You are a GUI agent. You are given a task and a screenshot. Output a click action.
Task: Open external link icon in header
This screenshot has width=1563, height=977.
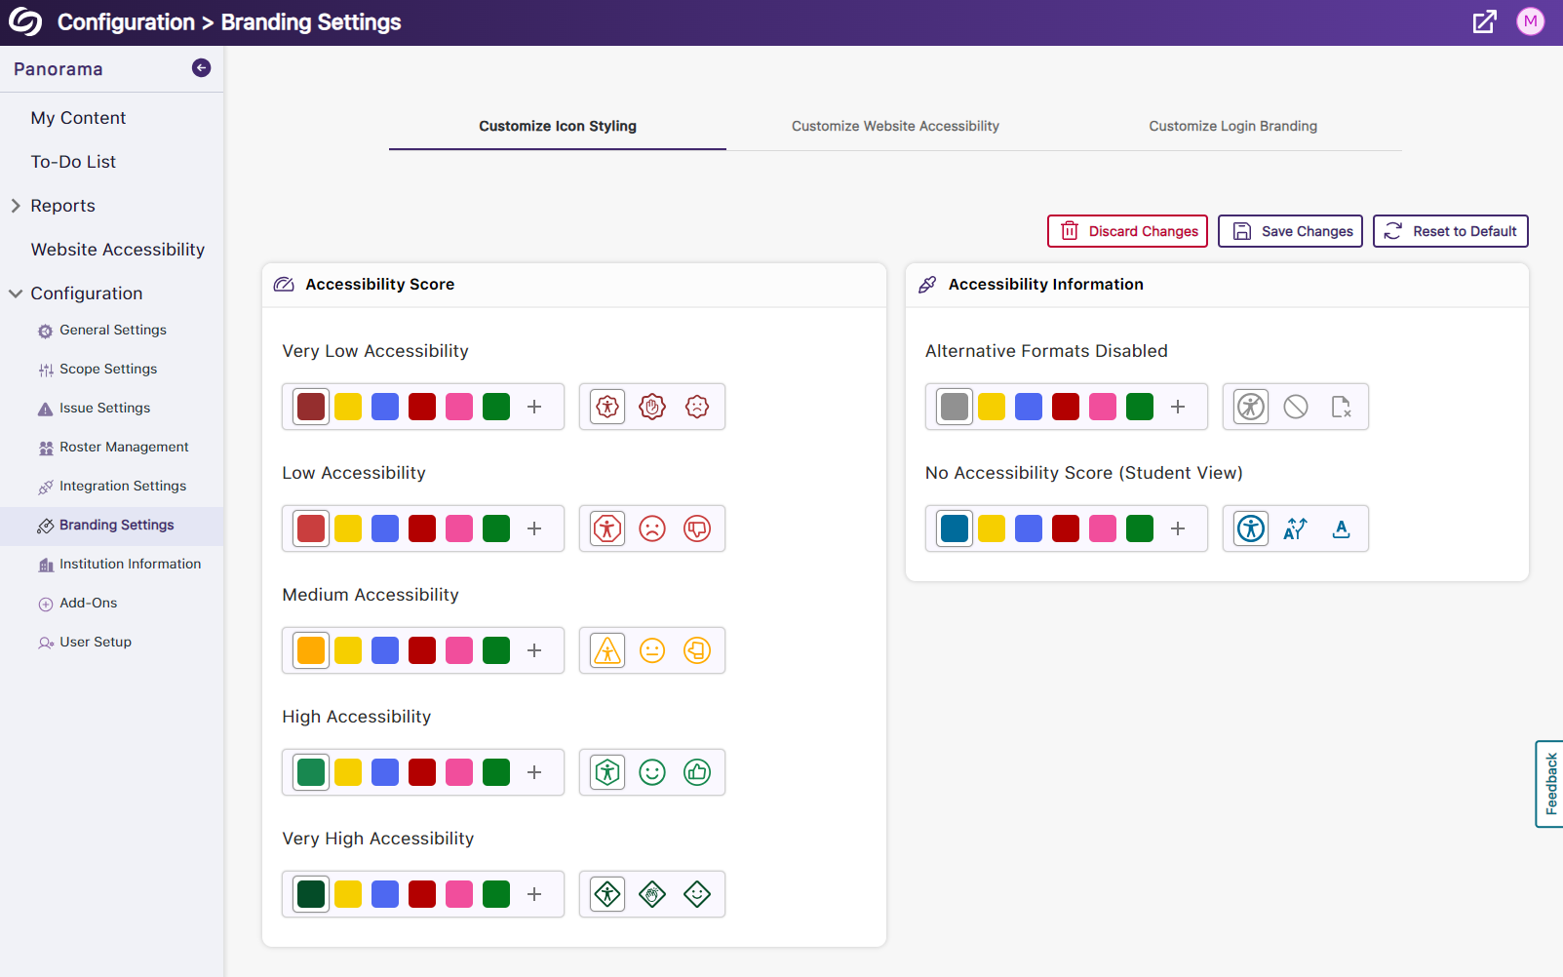point(1484,22)
